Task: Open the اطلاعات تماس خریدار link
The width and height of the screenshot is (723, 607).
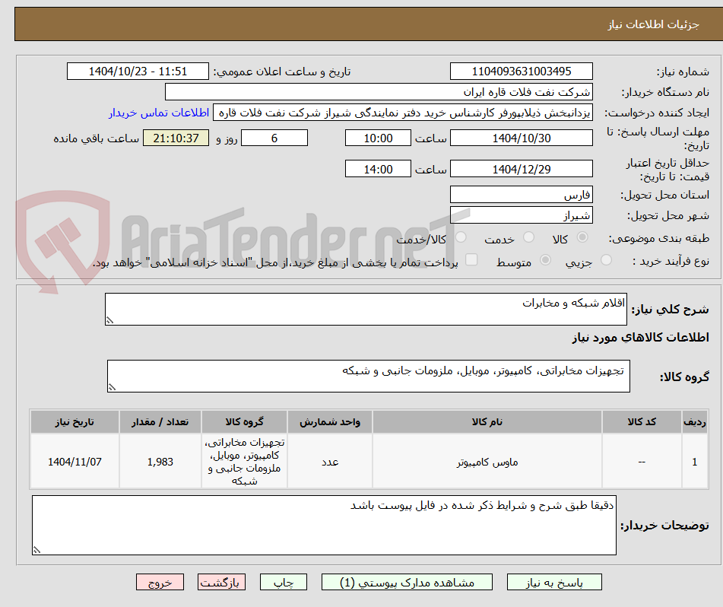Action: tap(159, 113)
